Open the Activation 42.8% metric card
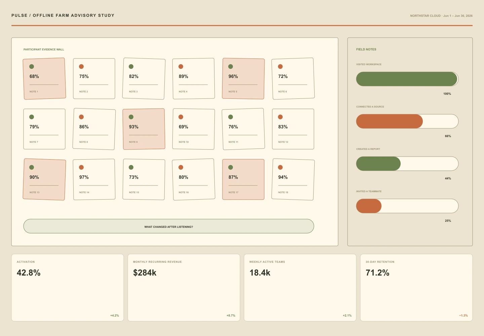Viewport: 484px width, 336px height. tap(68, 288)
